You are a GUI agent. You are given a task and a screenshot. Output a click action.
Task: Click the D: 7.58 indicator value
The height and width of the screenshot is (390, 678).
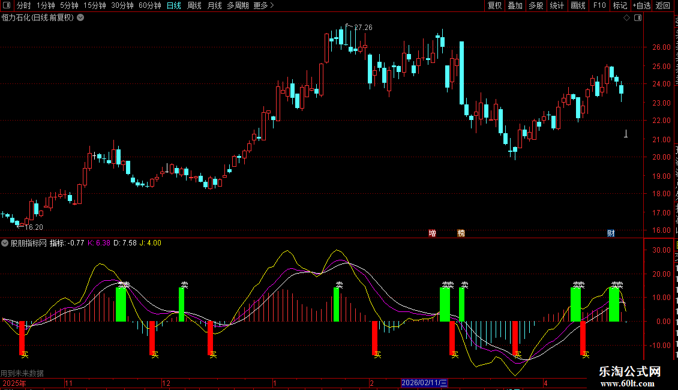coord(125,243)
